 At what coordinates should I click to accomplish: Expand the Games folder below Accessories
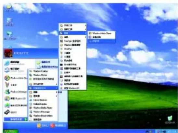(x=43, y=92)
